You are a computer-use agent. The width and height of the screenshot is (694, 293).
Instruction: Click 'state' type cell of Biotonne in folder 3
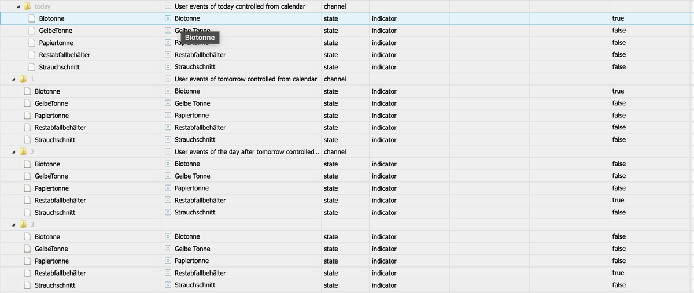[331, 237]
